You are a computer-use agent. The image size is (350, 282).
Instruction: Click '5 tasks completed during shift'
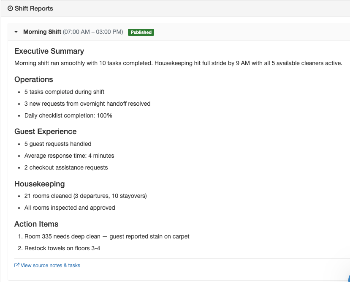pyautogui.click(x=64, y=92)
